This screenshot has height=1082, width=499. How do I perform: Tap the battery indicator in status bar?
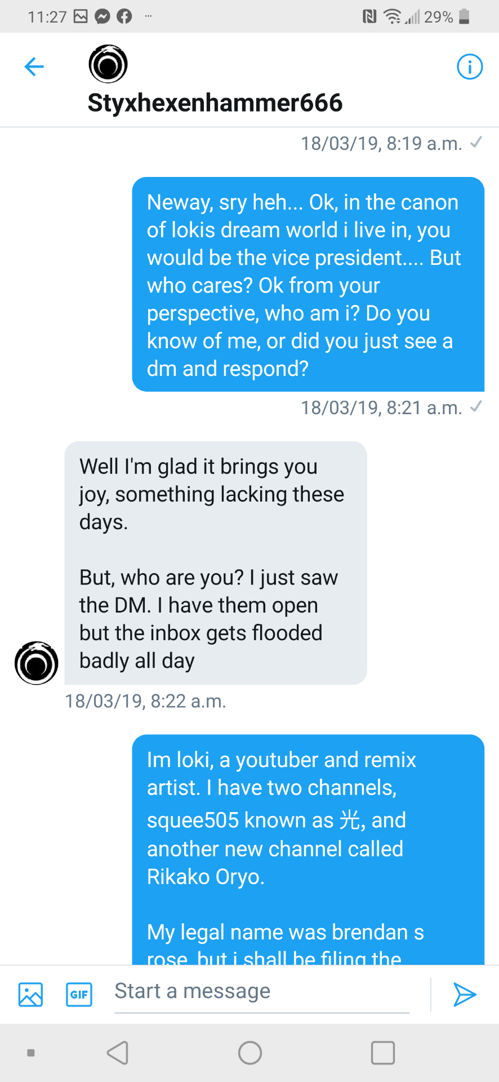point(464,17)
